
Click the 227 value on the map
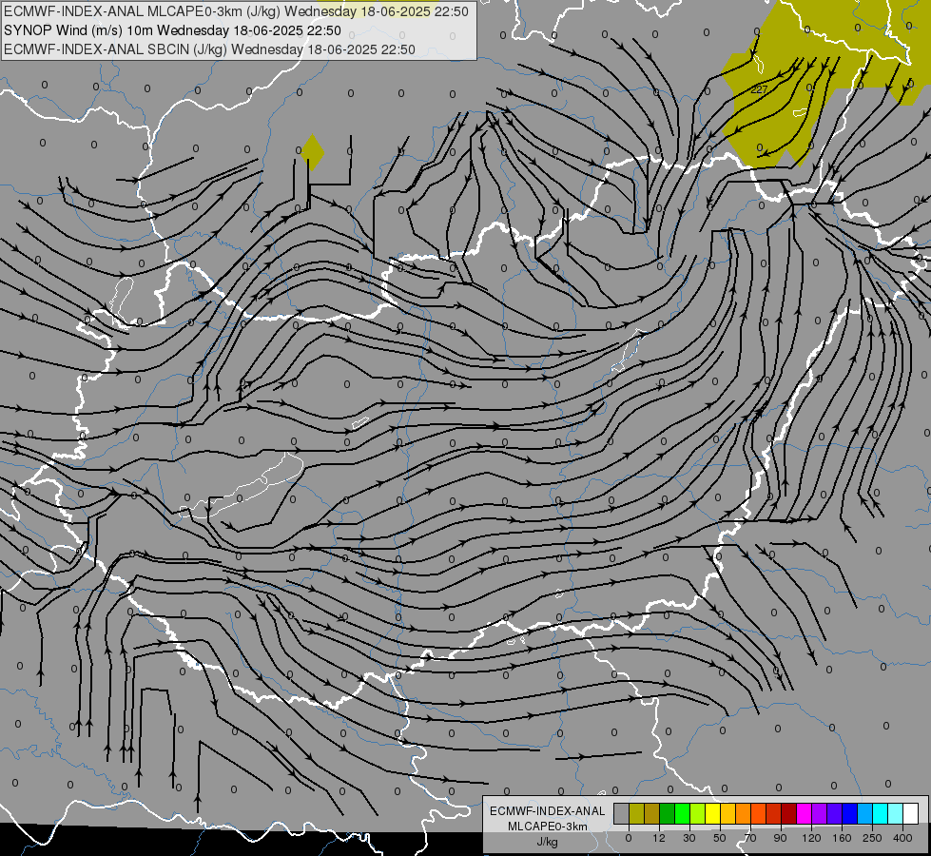(759, 89)
